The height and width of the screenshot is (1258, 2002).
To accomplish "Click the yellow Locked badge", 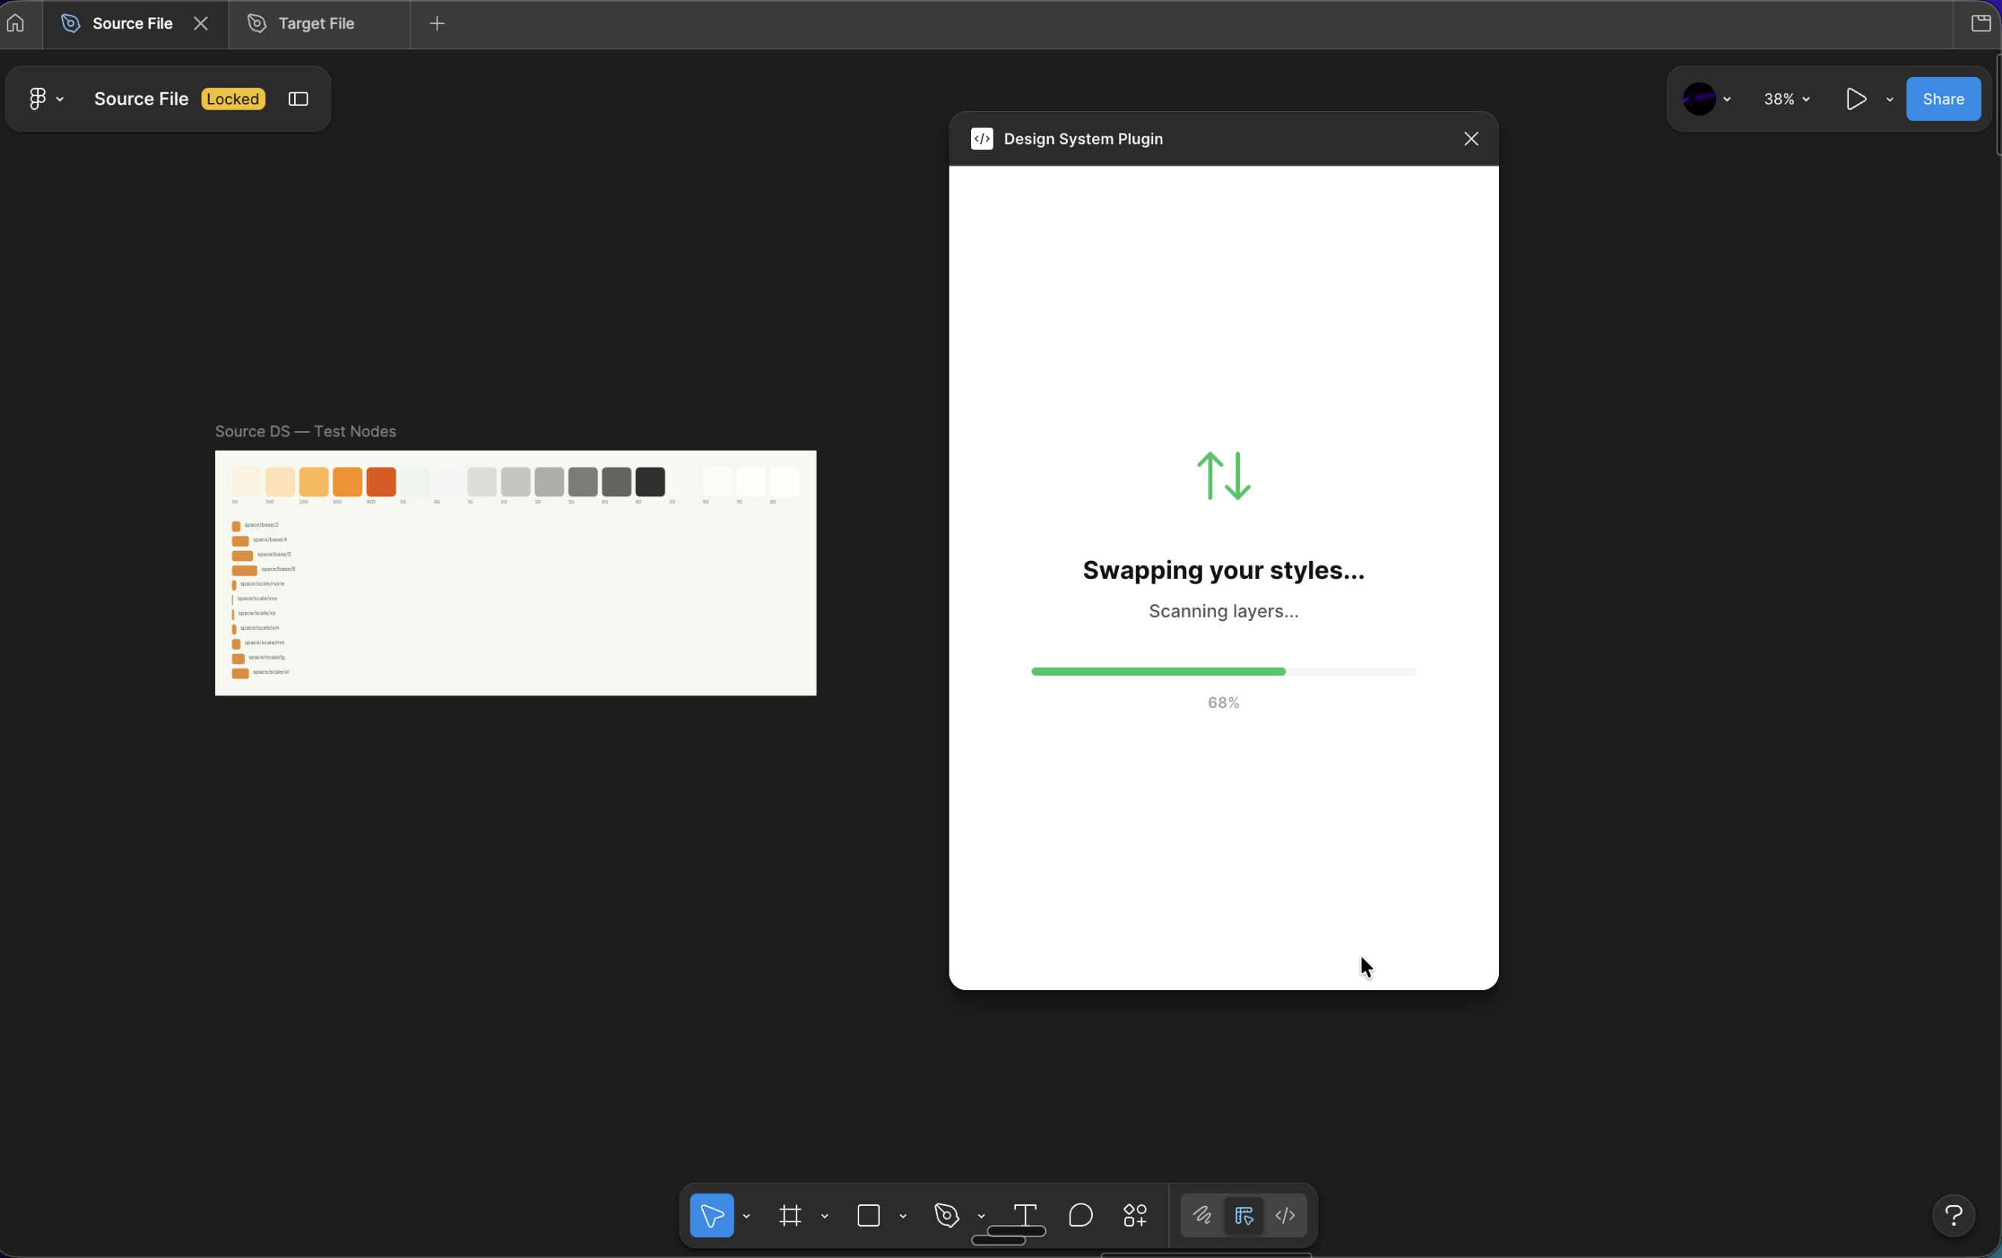I will [x=234, y=99].
